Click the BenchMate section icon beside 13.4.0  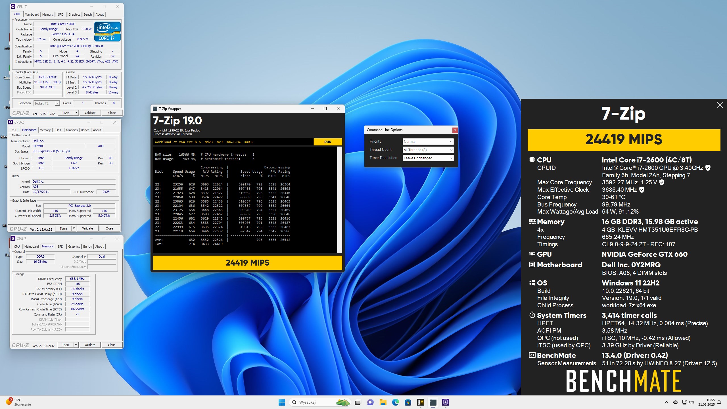pos(532,355)
